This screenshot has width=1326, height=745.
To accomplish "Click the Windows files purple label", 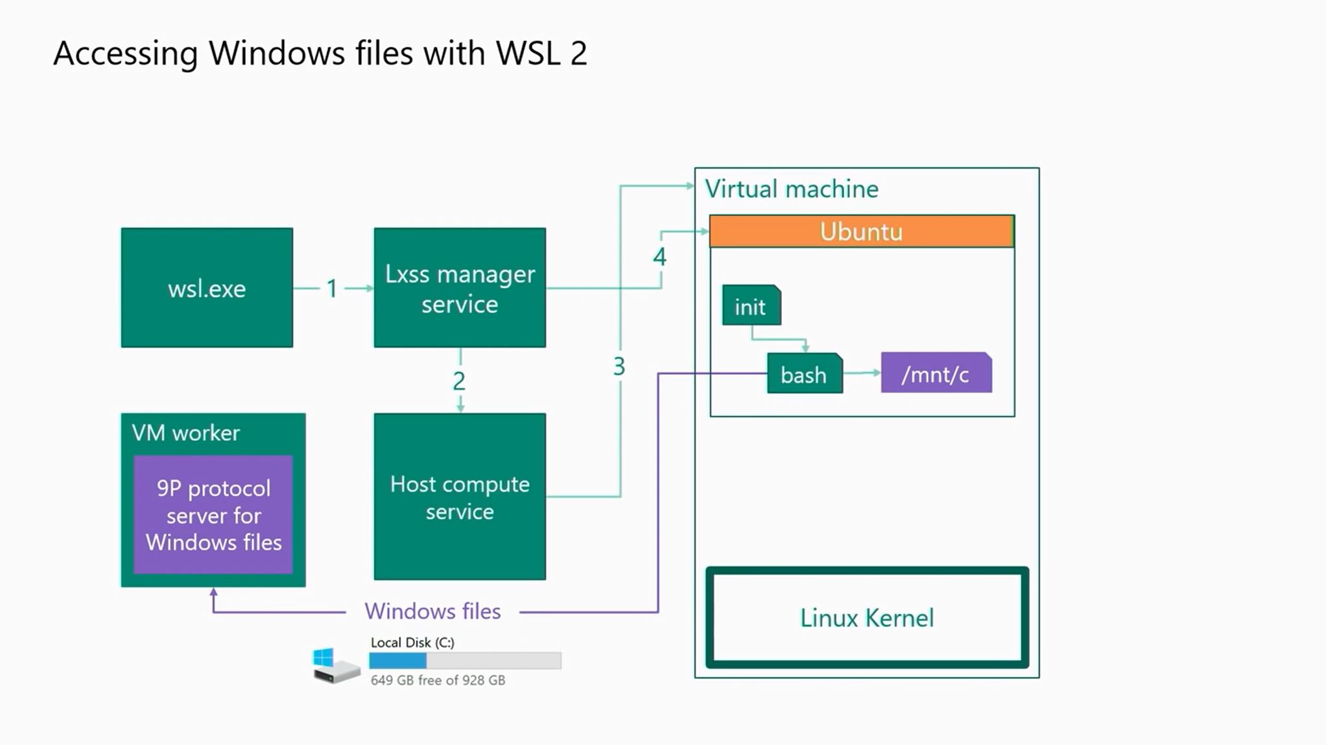I will tap(432, 611).
